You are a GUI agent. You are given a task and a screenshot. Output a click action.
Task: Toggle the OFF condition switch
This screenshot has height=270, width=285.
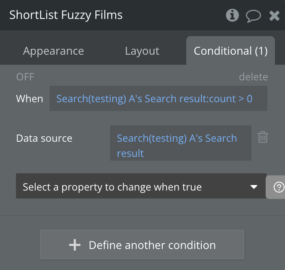point(25,77)
